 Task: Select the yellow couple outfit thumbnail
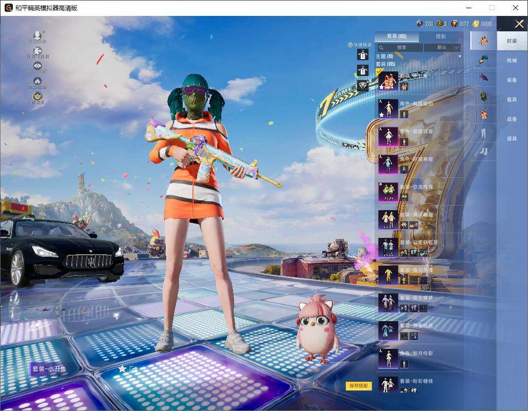pyautogui.click(x=388, y=220)
